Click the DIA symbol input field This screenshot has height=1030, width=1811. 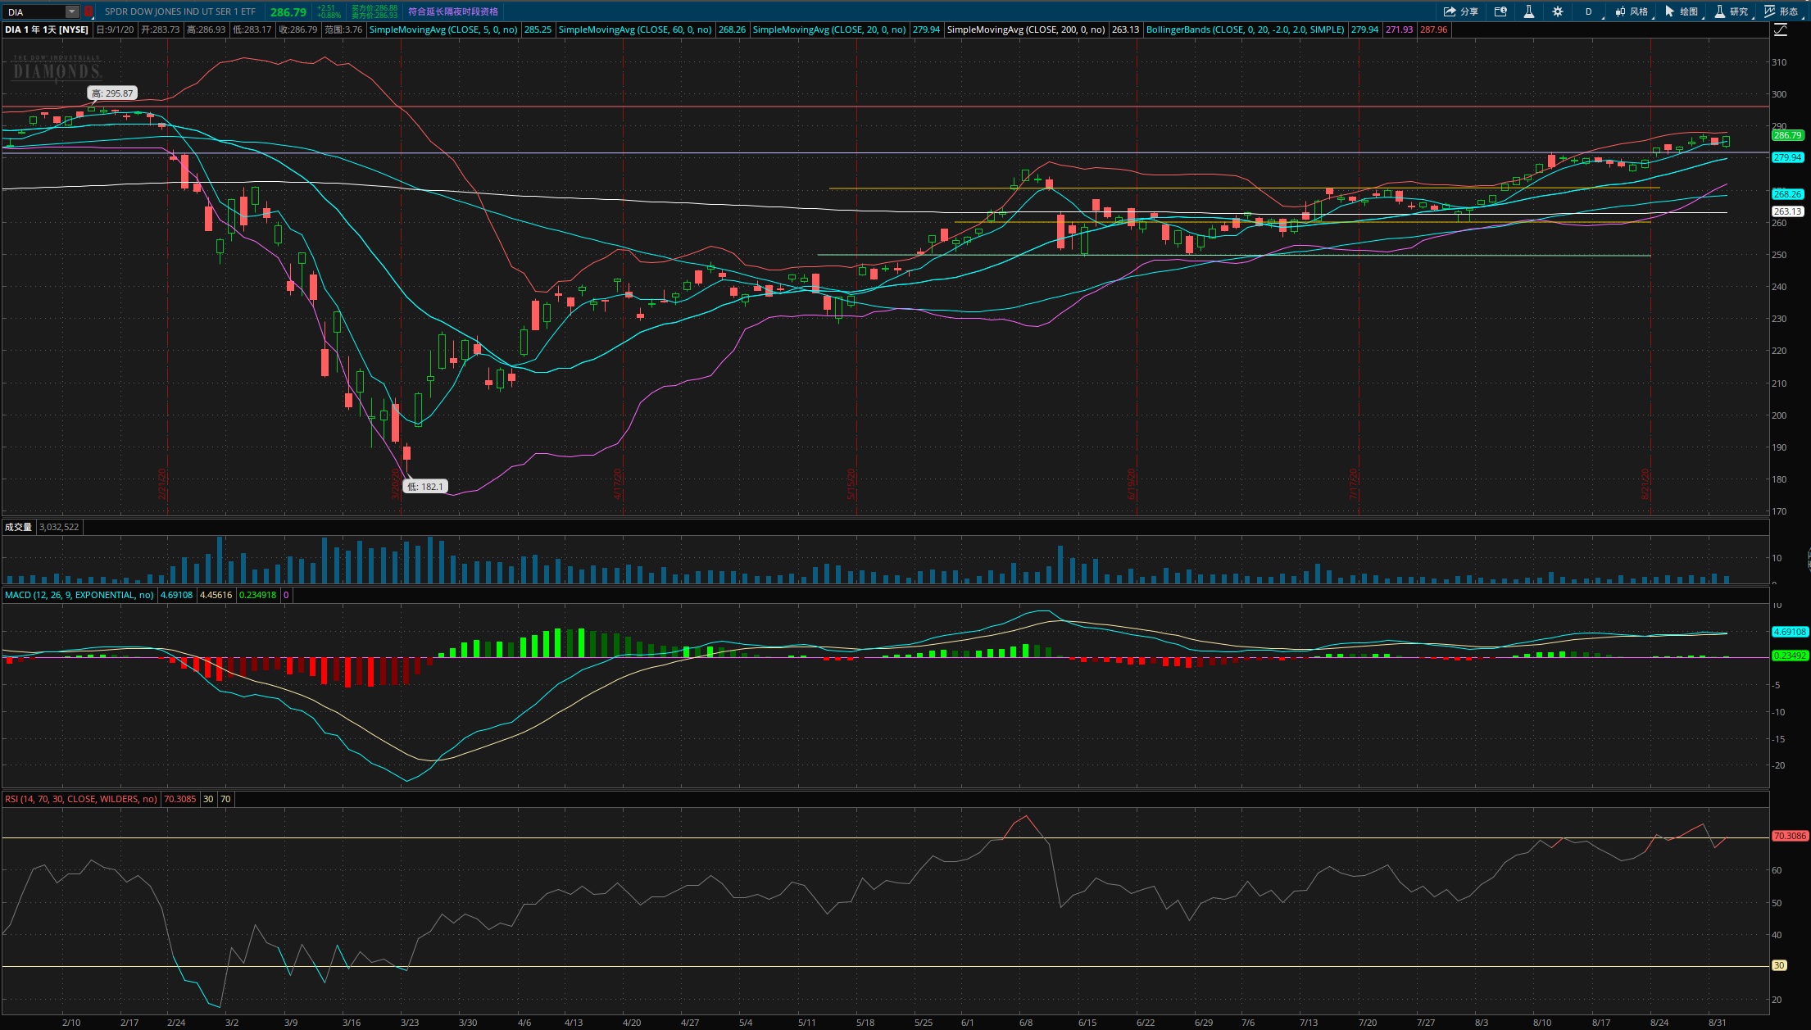(34, 11)
